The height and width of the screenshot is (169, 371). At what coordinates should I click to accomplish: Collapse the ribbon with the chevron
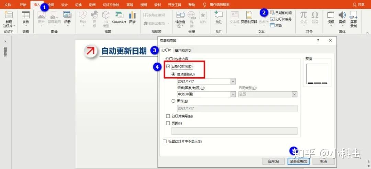click(x=368, y=33)
